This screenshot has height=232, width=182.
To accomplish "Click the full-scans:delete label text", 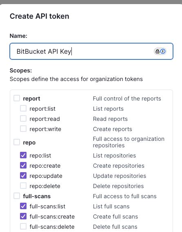I will click(52, 227).
